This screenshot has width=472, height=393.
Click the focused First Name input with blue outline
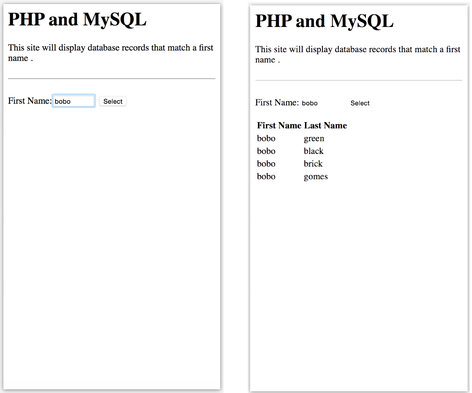(74, 101)
